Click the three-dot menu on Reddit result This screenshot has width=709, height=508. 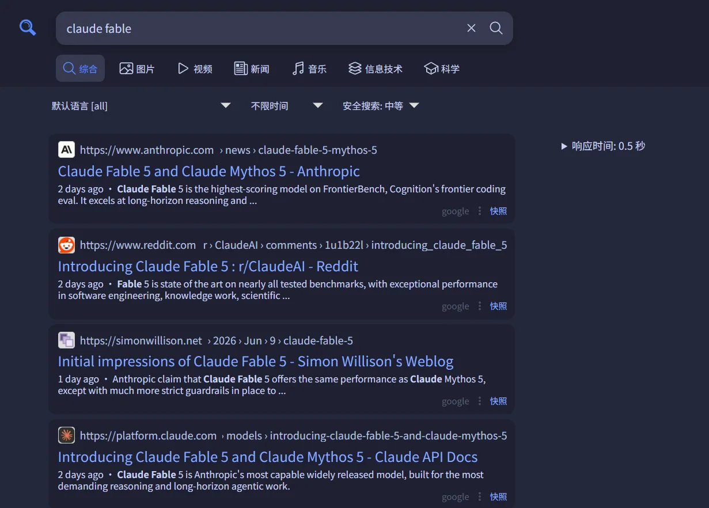(x=480, y=306)
